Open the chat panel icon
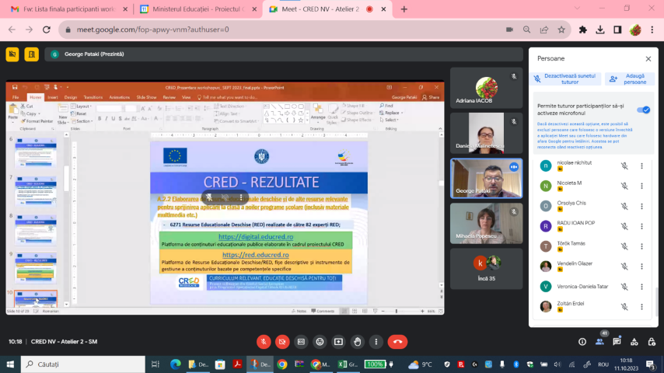This screenshot has height=373, width=664. point(617,341)
